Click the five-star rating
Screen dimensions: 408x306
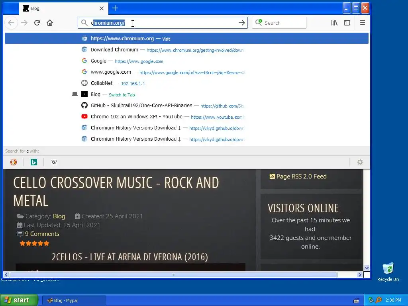pyautogui.click(x=34, y=243)
